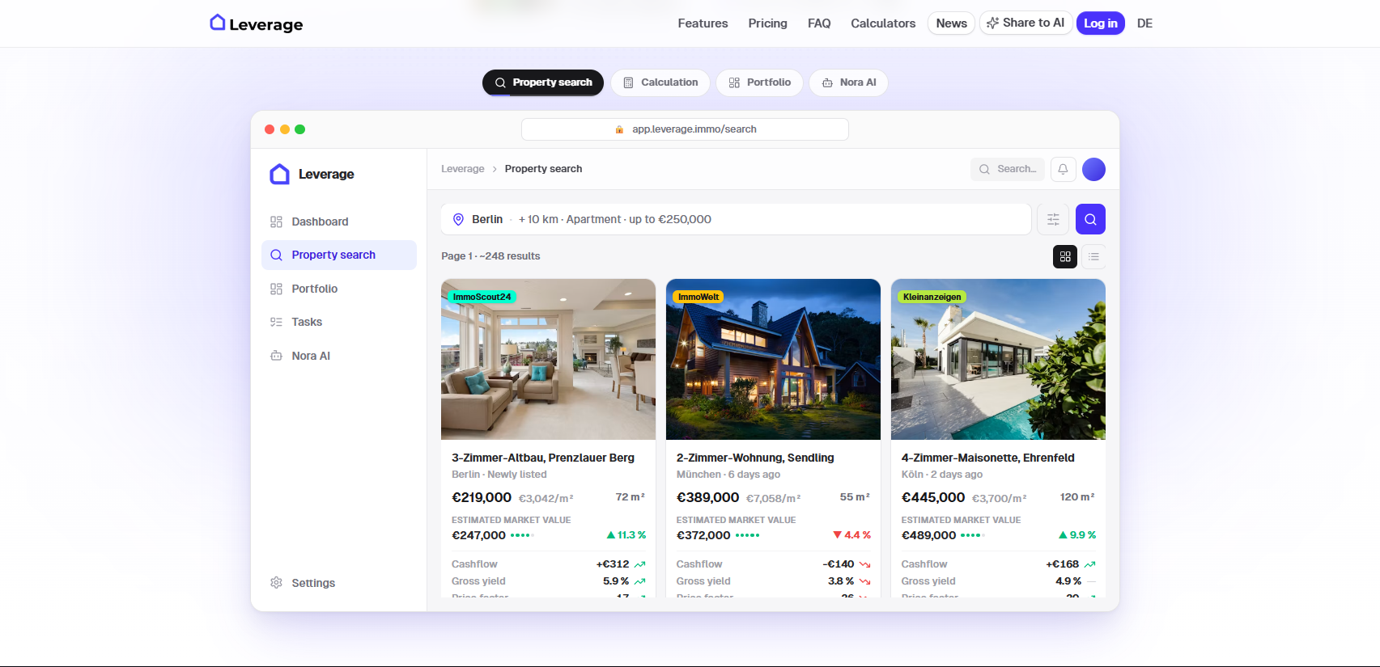The height and width of the screenshot is (667, 1380).
Task: Click the Dashboard sidebar icon
Action: 276,222
